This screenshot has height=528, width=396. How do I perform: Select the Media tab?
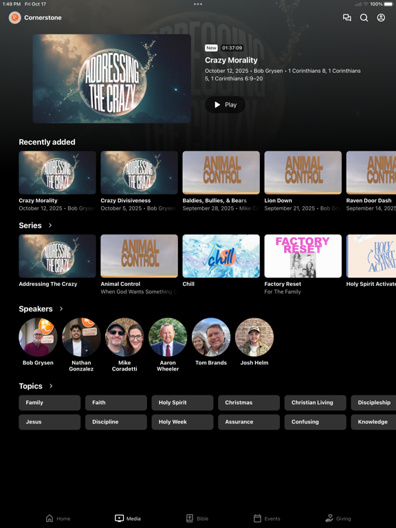128,518
